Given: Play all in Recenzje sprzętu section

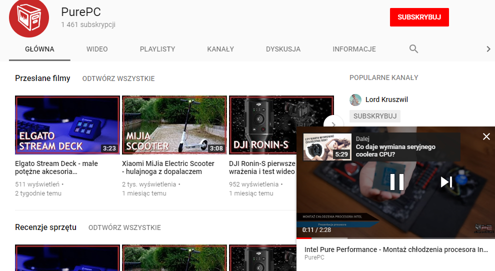Looking at the screenshot, I should click(124, 227).
